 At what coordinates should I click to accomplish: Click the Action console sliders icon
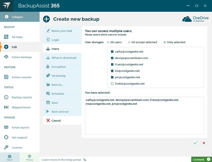pyautogui.click(x=6, y=77)
